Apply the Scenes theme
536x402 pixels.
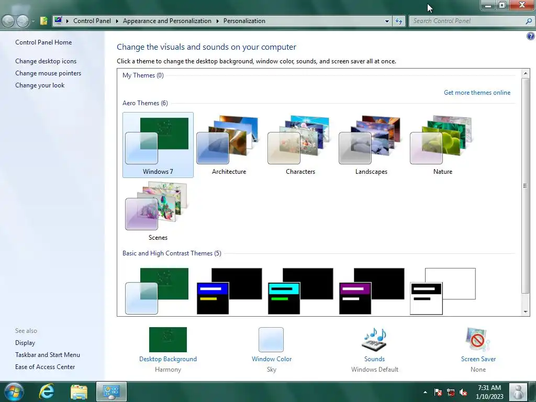coord(158,211)
